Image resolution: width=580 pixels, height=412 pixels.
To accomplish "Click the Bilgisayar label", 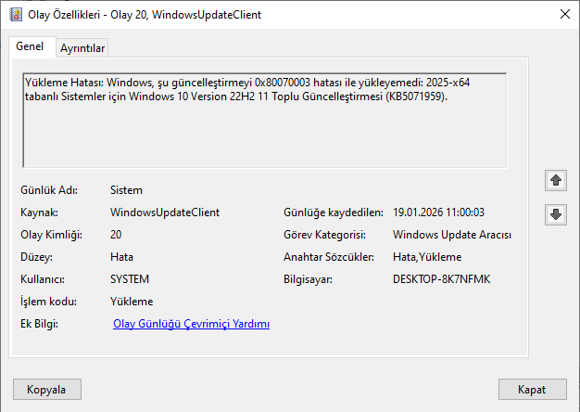I will [308, 279].
